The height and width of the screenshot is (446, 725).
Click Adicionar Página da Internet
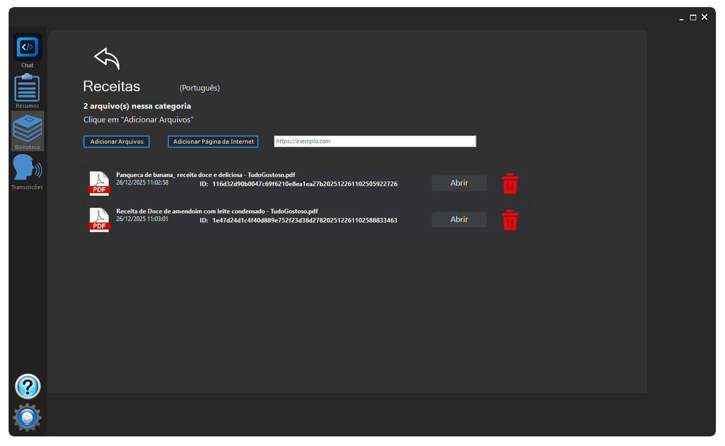tap(213, 142)
